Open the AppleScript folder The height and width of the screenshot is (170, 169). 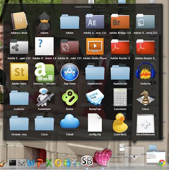(x=120, y=73)
